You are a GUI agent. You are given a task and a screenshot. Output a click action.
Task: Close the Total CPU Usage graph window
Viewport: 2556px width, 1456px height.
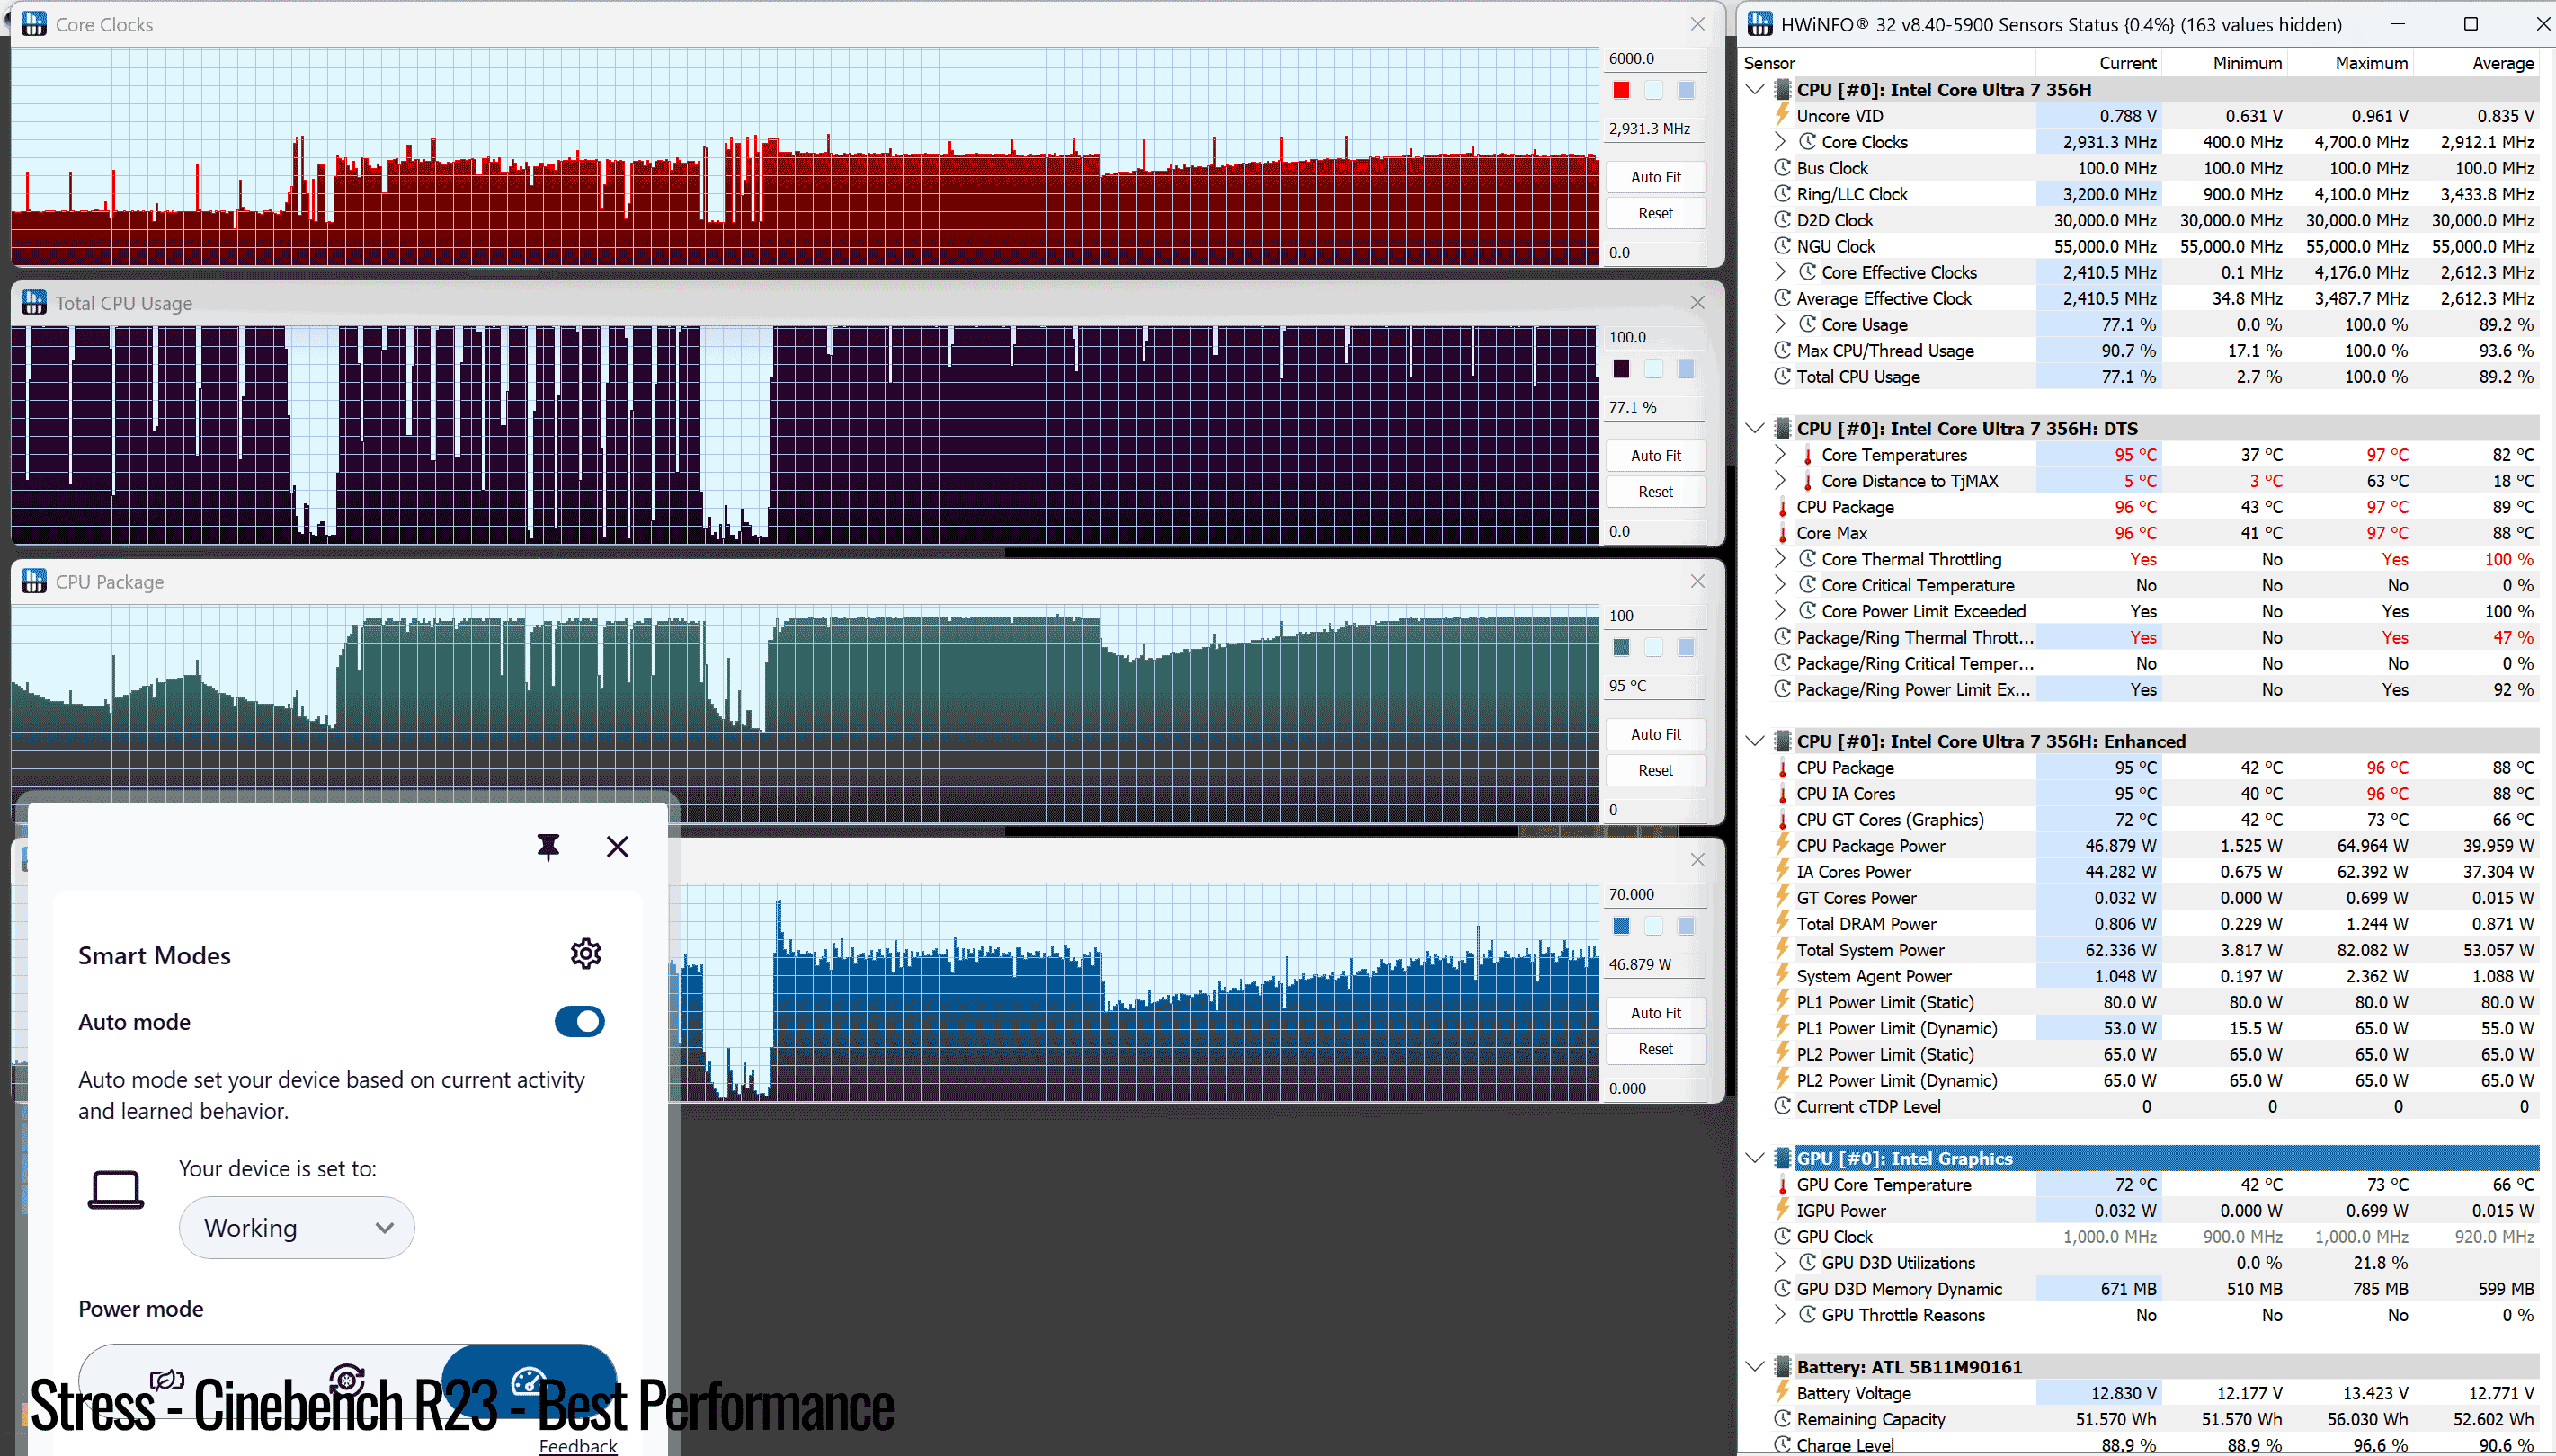[x=1698, y=302]
